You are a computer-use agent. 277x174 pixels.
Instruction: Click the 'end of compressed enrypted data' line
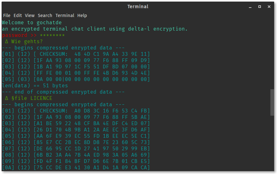click(63, 92)
